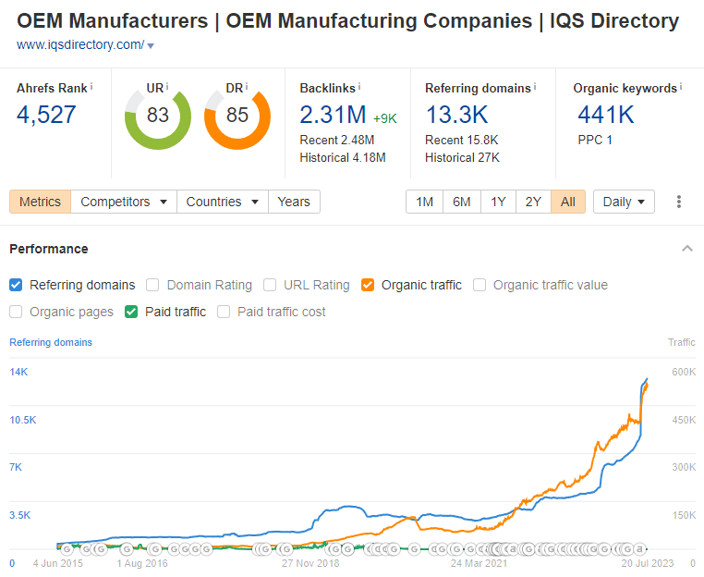Open the Competitors dropdown
Viewport: 704px width, 577px height.
[x=124, y=202]
